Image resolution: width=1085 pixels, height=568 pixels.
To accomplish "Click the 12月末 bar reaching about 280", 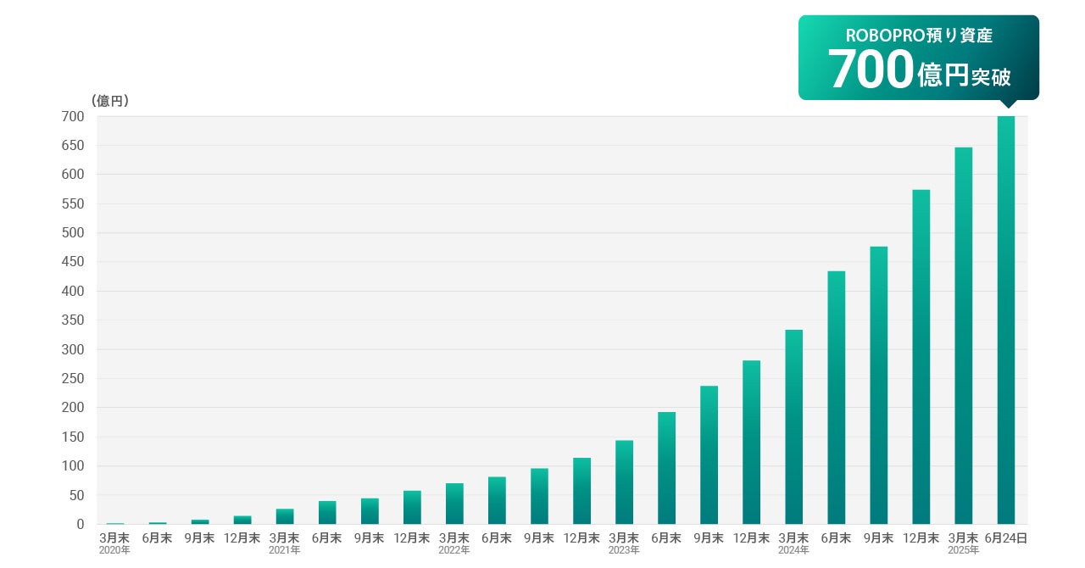I will coord(751,443).
